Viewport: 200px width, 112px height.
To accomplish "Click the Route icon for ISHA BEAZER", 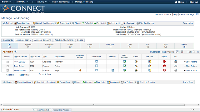I will click(136, 62).
